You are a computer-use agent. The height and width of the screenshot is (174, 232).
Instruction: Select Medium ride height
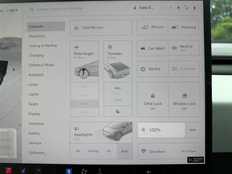tap(84, 95)
